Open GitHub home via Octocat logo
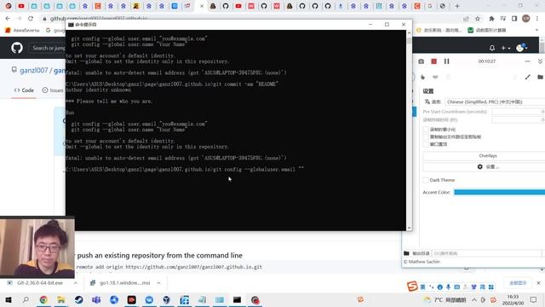Viewport: 545px width, 307px height. [x=17, y=48]
